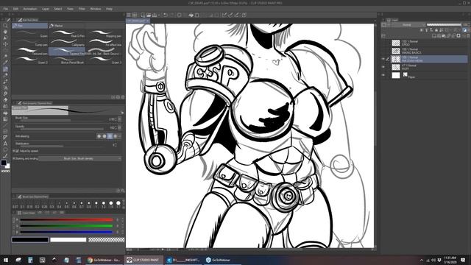Click the red R color slider
This screenshot has width=471, height=265.
point(66,220)
